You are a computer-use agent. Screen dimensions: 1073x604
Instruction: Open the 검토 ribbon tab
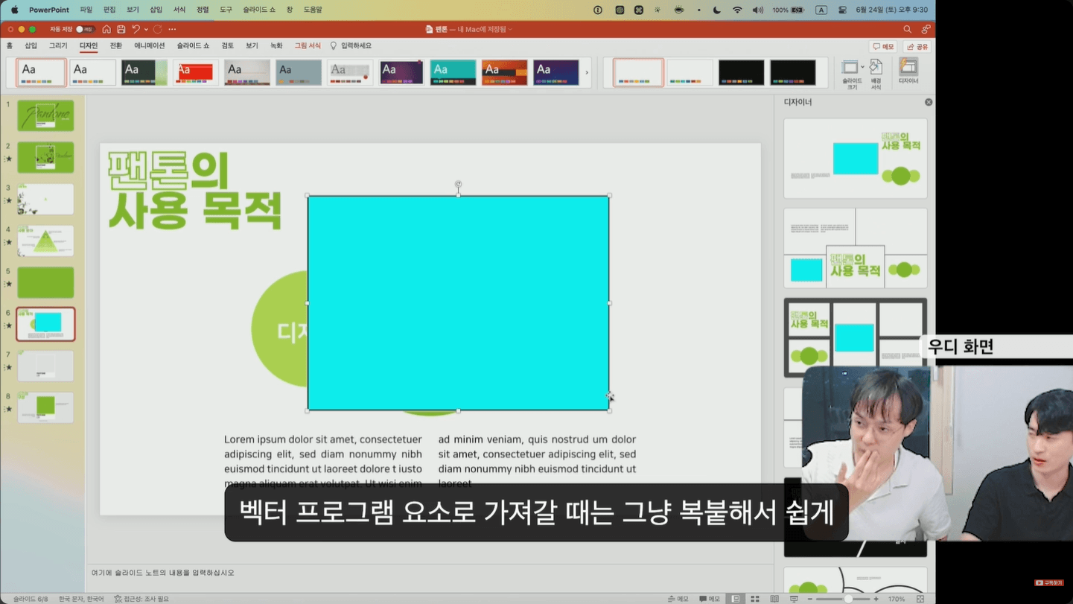pos(228,45)
